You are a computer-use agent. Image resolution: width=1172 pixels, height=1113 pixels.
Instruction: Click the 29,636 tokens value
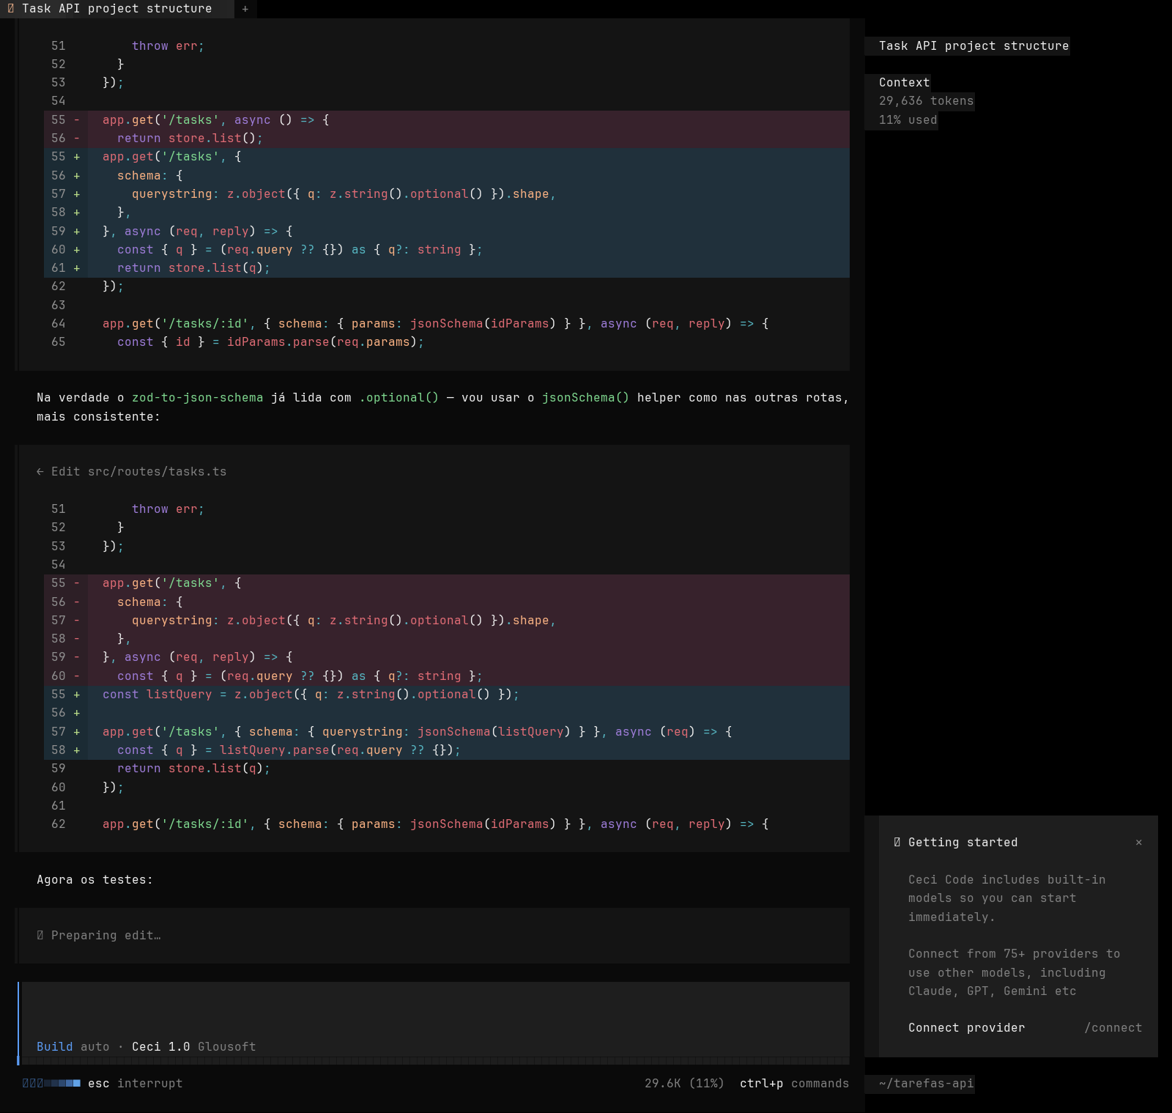pyautogui.click(x=926, y=101)
